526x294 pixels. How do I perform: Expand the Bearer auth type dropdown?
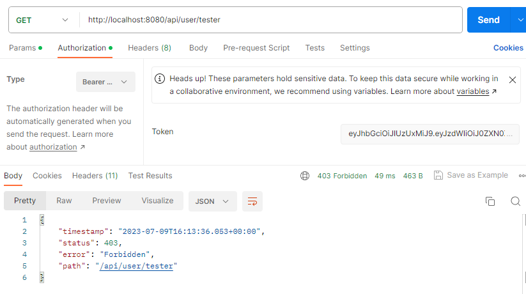pos(105,82)
